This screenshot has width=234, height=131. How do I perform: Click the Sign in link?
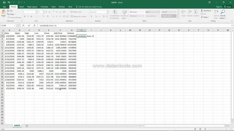tap(219, 7)
